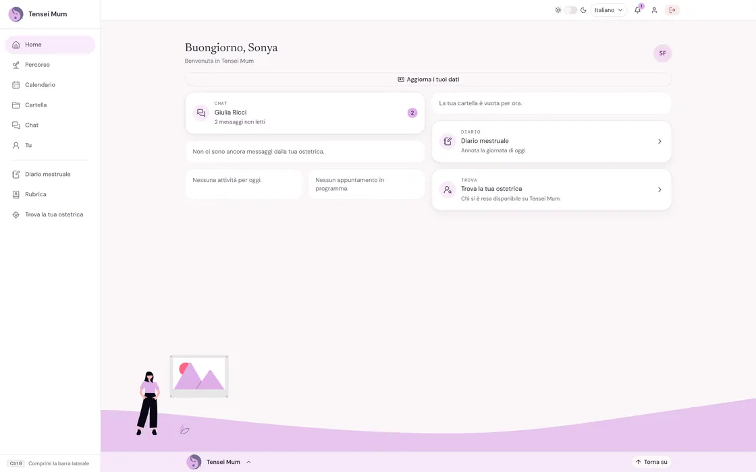Screen dimensions: 756x472
Task: Click the Comprimi la barra laterale control
Action: click(x=49, y=463)
